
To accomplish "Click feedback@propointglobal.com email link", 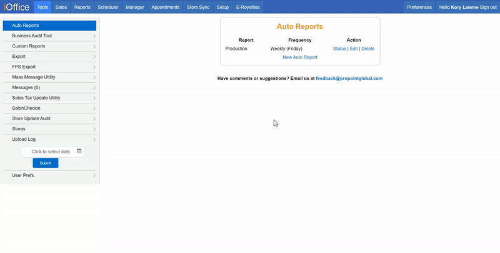I will (x=349, y=78).
